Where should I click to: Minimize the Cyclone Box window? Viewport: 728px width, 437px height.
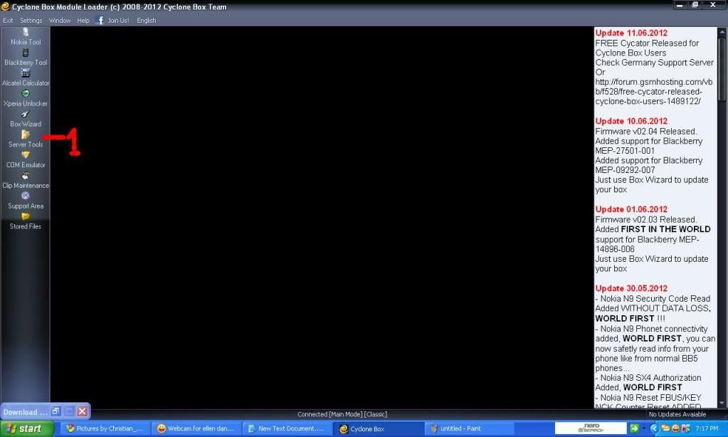pyautogui.click(x=679, y=5)
